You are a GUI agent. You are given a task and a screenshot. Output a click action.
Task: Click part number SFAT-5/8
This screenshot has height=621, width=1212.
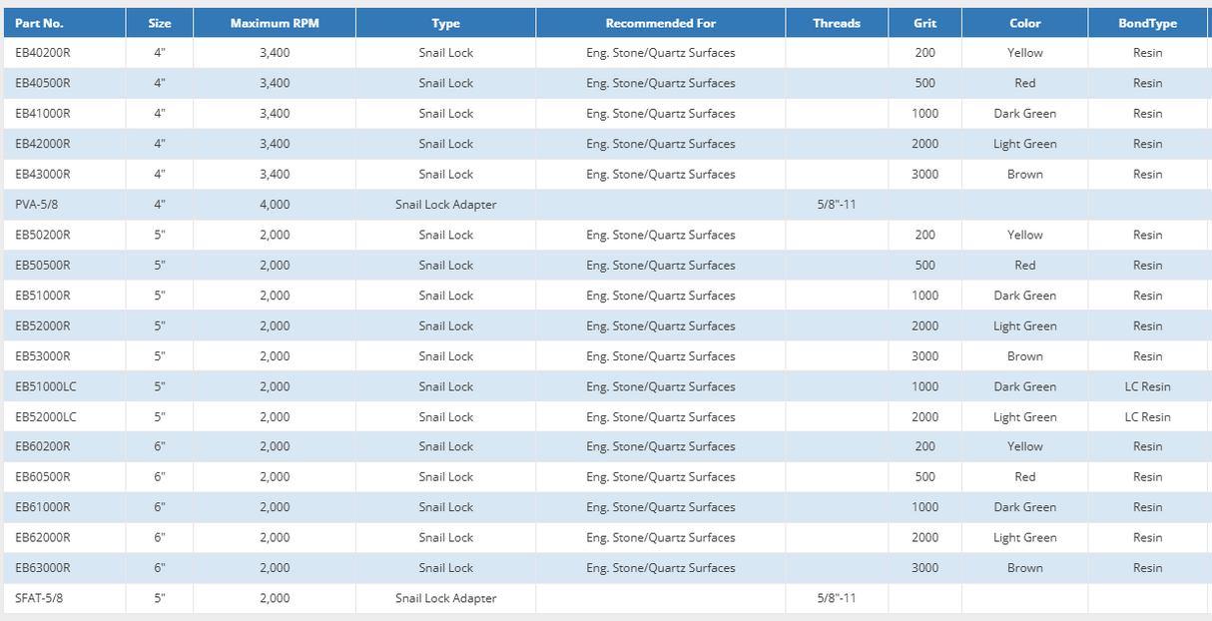click(x=39, y=598)
